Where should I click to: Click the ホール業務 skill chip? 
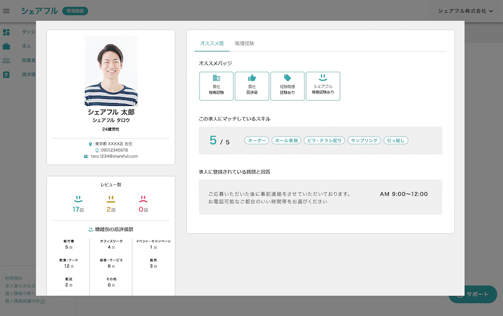[x=286, y=140]
